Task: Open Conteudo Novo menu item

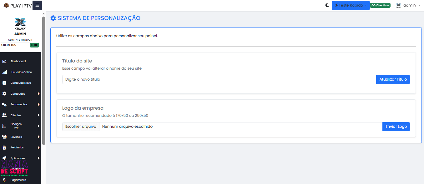Action: tap(20, 83)
